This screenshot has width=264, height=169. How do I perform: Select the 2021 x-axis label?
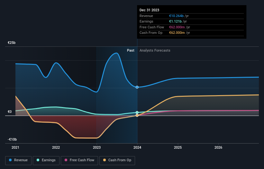click(x=15, y=147)
